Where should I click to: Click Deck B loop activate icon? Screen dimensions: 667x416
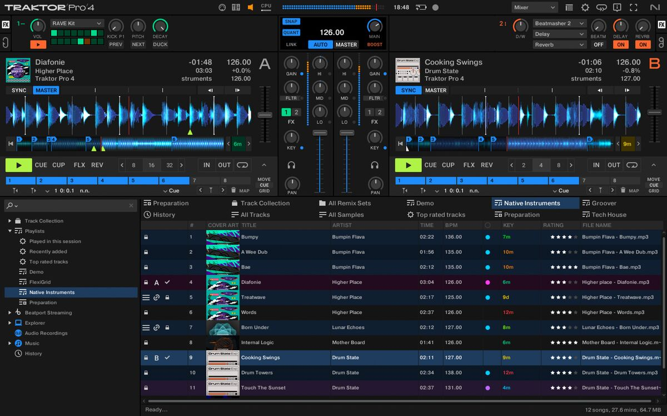[x=632, y=165]
